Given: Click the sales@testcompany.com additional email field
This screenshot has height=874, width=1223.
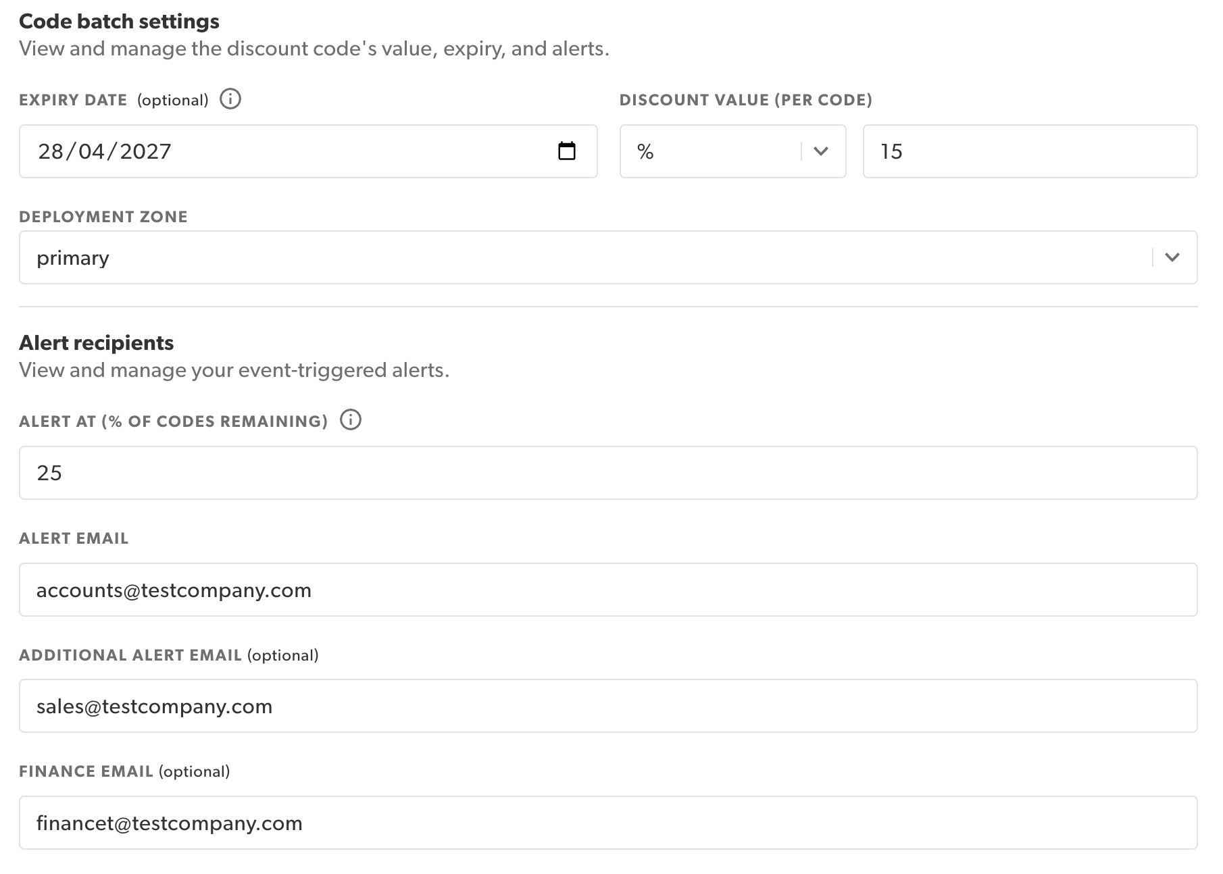Looking at the screenshot, I should pos(608,706).
